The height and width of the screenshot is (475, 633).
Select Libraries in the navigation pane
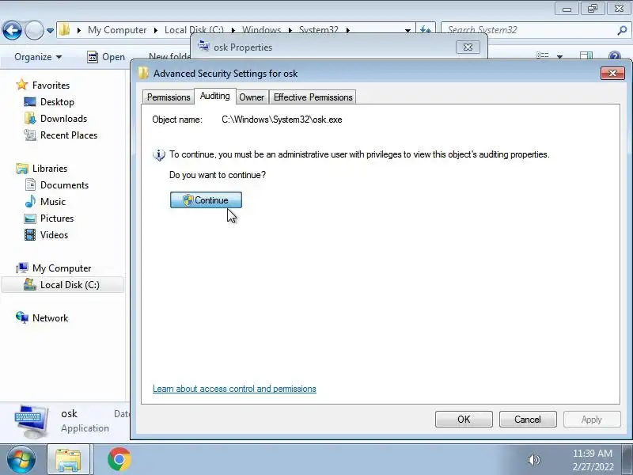coord(50,168)
